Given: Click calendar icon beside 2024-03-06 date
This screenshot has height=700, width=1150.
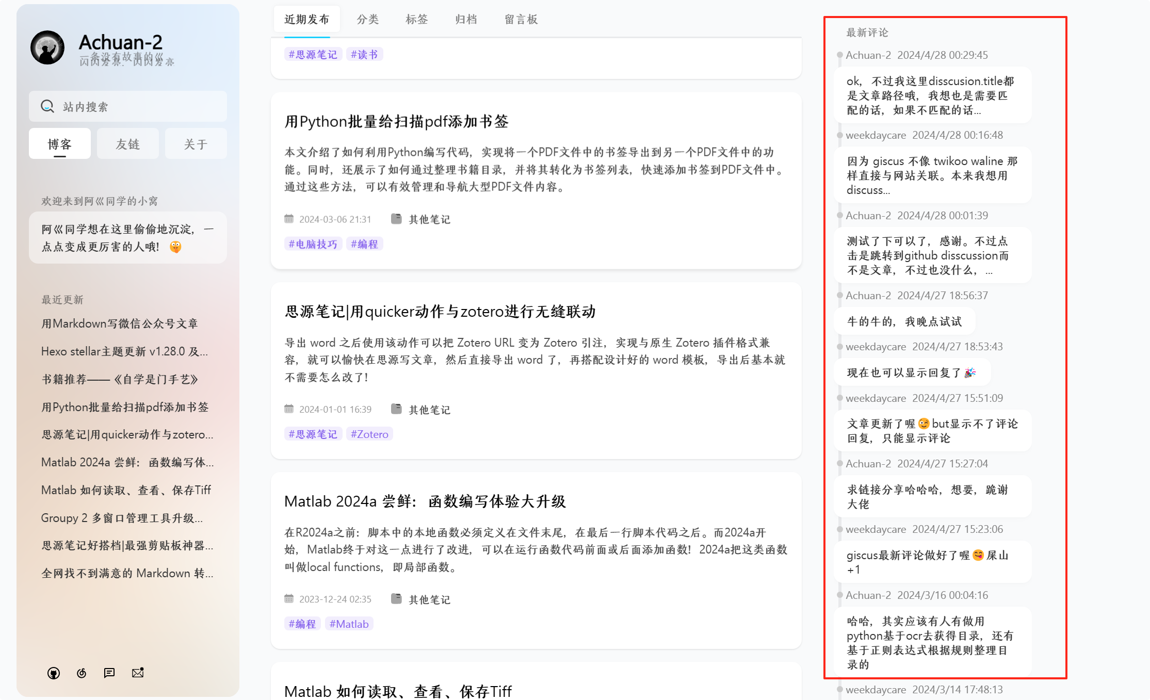Looking at the screenshot, I should [x=289, y=219].
